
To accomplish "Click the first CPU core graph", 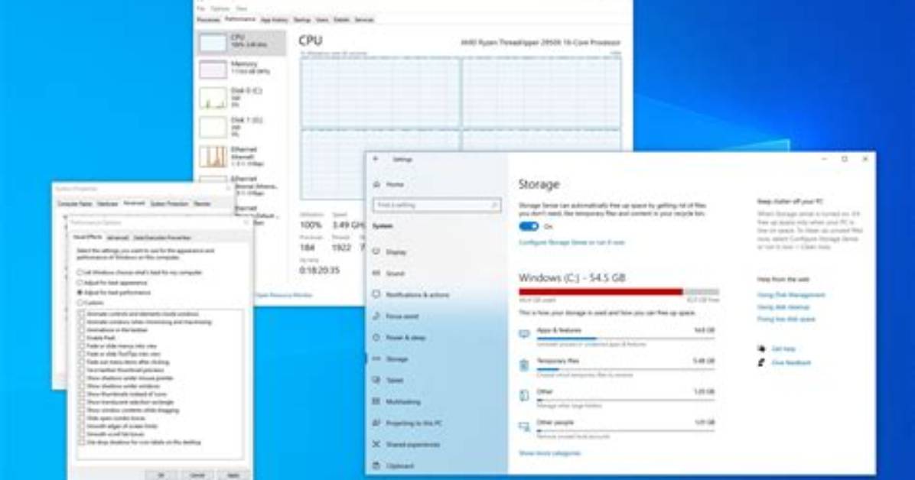I will tap(380, 92).
